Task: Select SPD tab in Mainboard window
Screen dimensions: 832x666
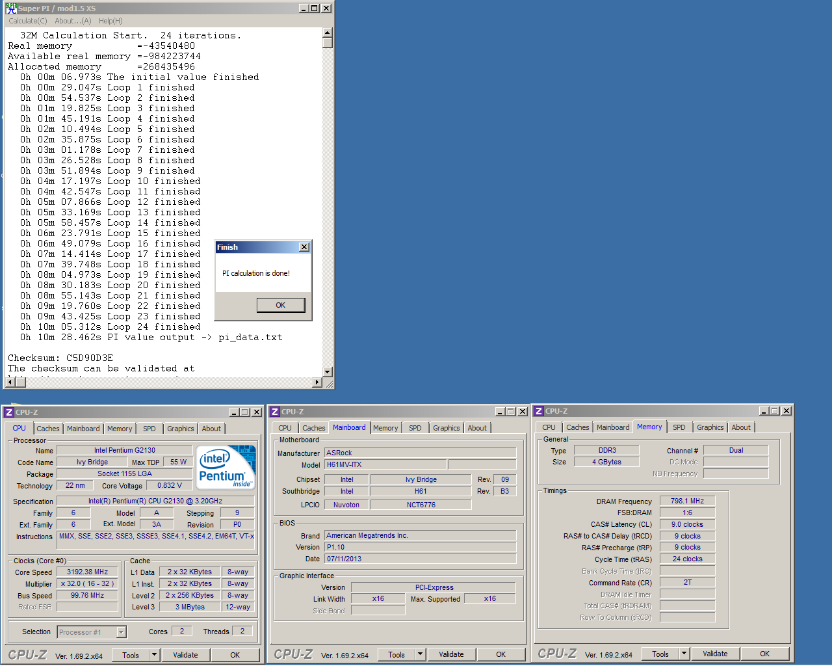Action: [415, 428]
